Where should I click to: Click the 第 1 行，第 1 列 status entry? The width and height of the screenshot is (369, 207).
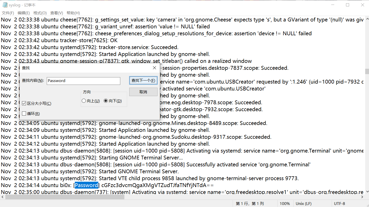tap(250, 204)
